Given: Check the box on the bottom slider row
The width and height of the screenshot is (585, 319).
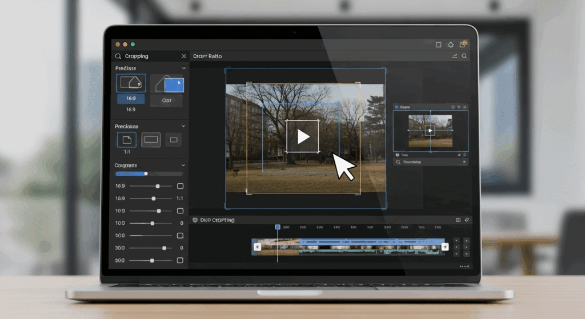Looking at the screenshot, I should [180, 260].
